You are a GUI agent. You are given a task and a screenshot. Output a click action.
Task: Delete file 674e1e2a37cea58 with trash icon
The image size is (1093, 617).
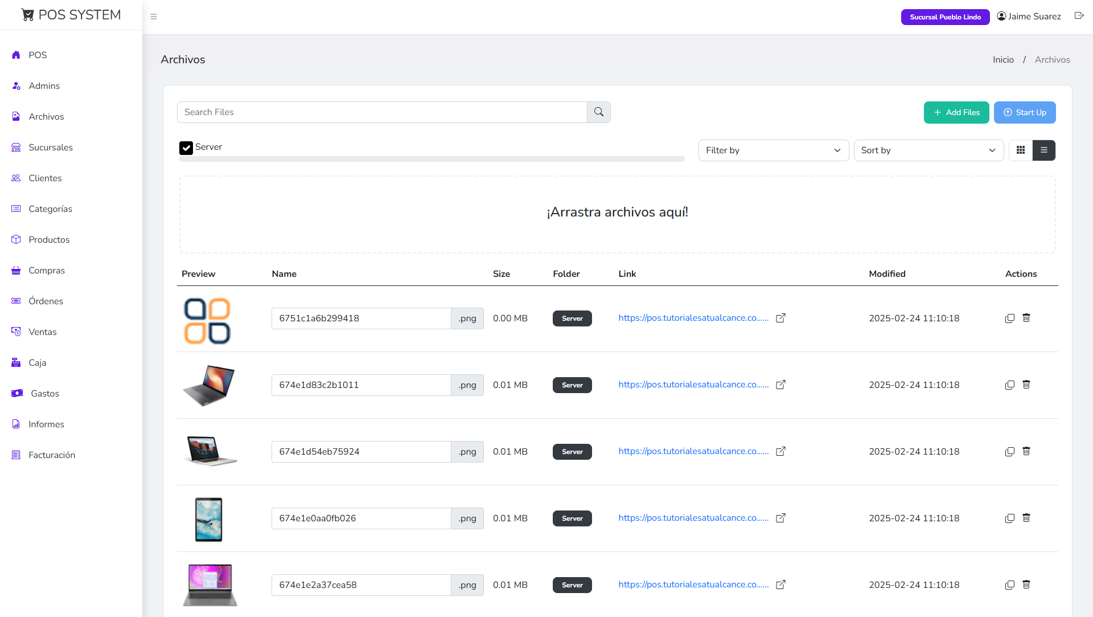[1026, 585]
